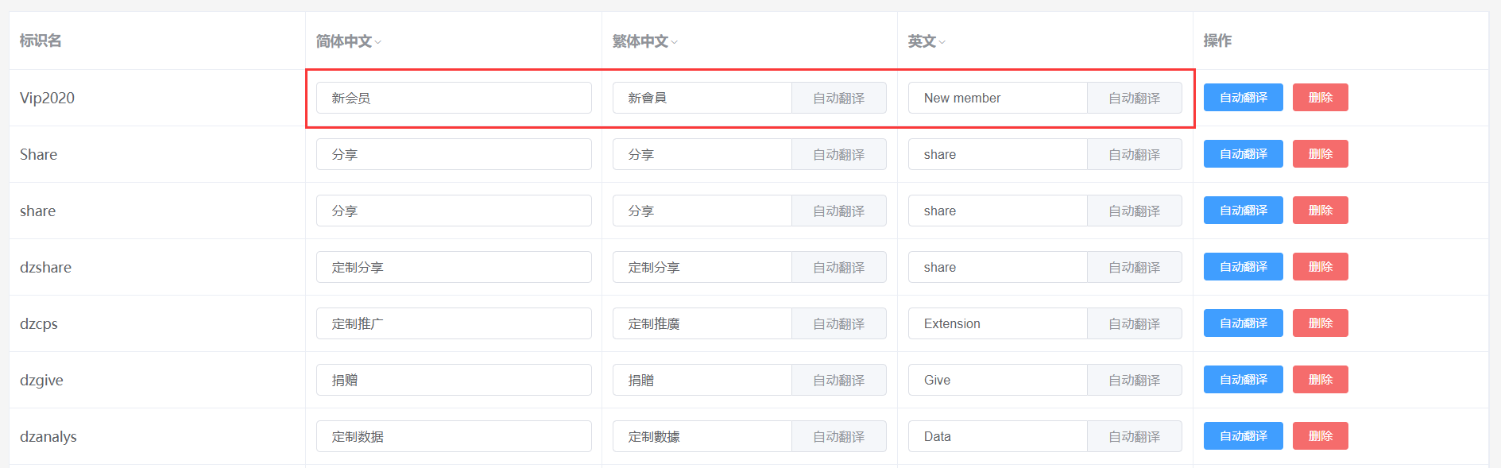Click the 英文 column dropdown arrow
Screen dimensions: 1501x468
942,42
